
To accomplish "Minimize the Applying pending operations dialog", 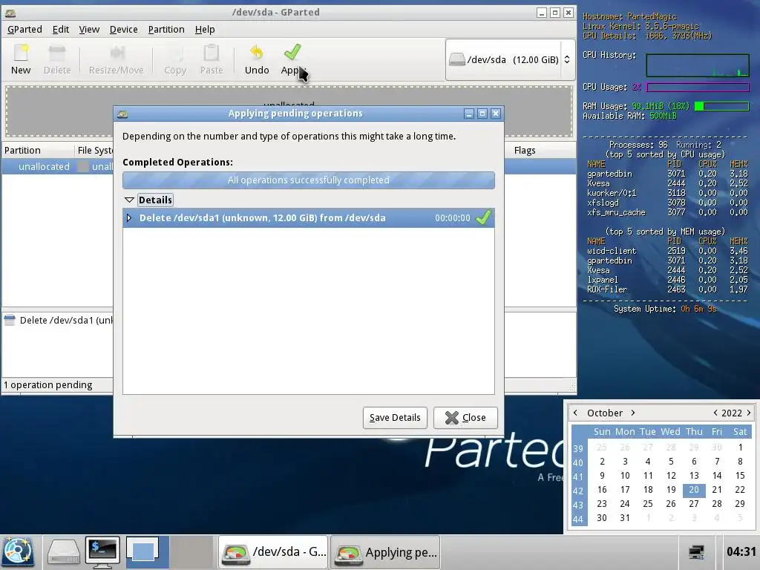I will (x=469, y=114).
